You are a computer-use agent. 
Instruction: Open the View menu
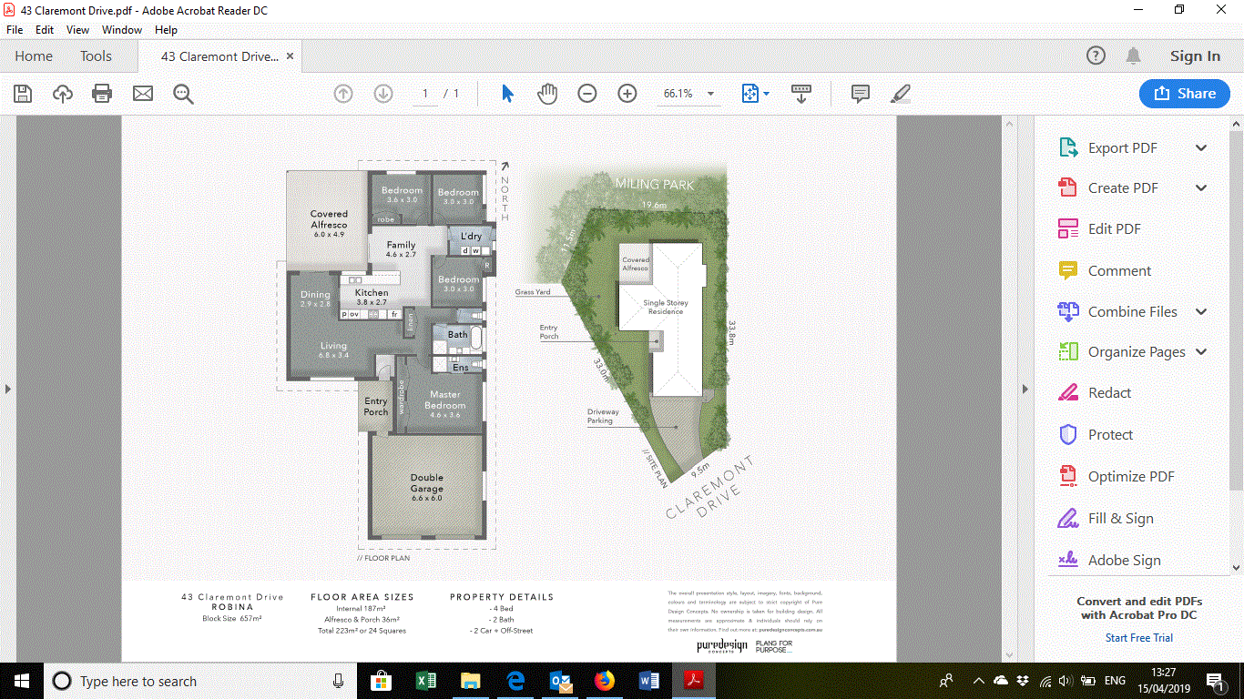[x=77, y=30]
